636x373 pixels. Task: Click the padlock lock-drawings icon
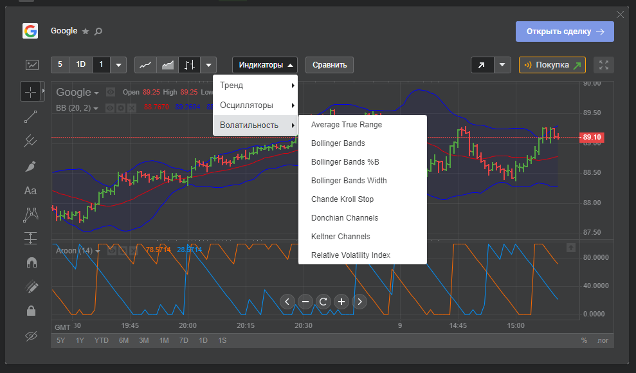30,311
